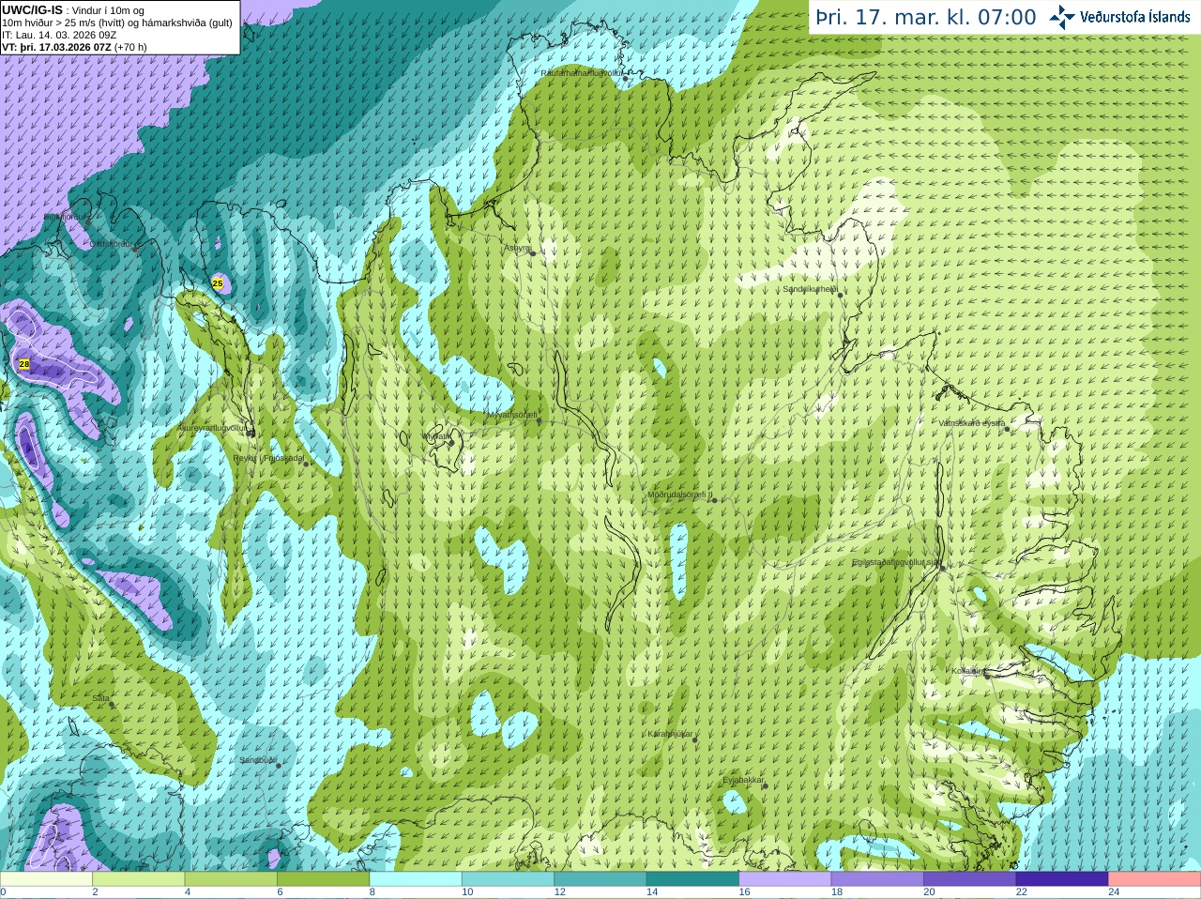Select the 16–18 m/s lavender legend swatch

[x=785, y=879]
